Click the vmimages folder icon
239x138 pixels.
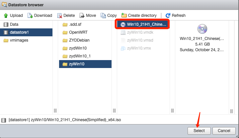point(6,40)
